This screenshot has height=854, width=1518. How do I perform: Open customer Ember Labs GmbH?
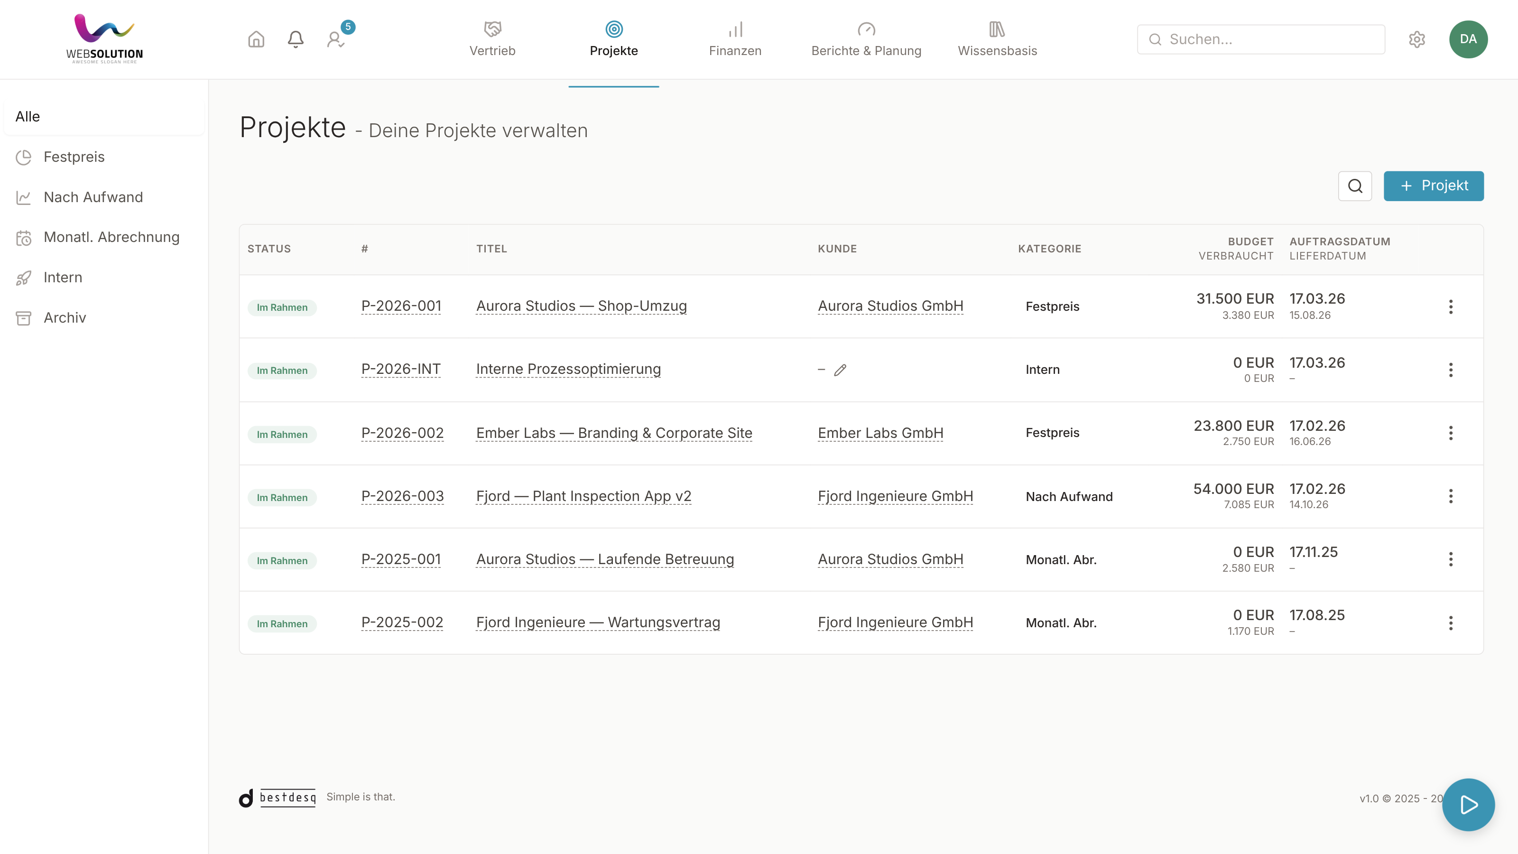point(880,433)
